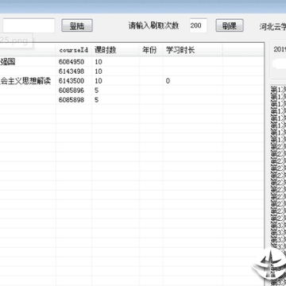Screen dimensions: 286x286
Task: Select the course name ending in 强国
Action: 7,62
